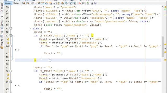Open the Back history dropdown arrow

pos(30,3)
